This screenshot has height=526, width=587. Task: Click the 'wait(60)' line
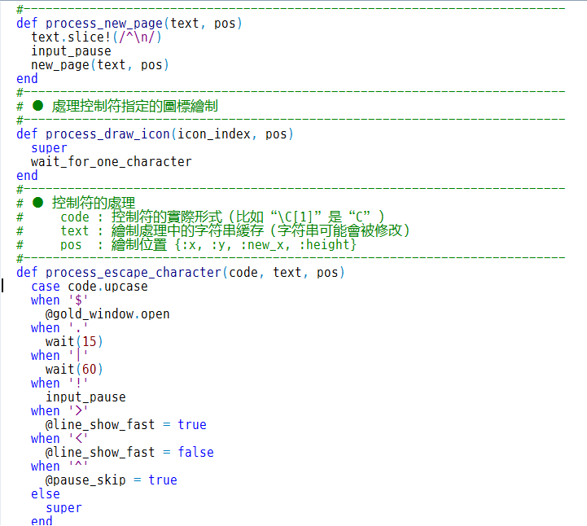(x=74, y=370)
